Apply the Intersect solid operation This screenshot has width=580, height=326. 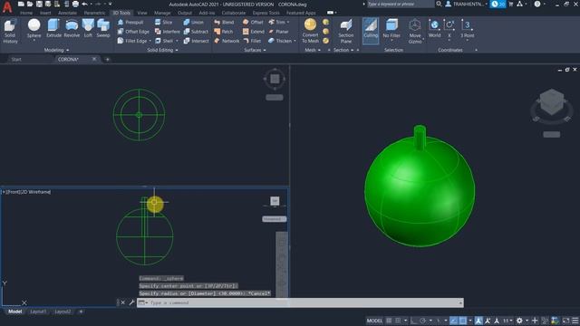(x=197, y=41)
